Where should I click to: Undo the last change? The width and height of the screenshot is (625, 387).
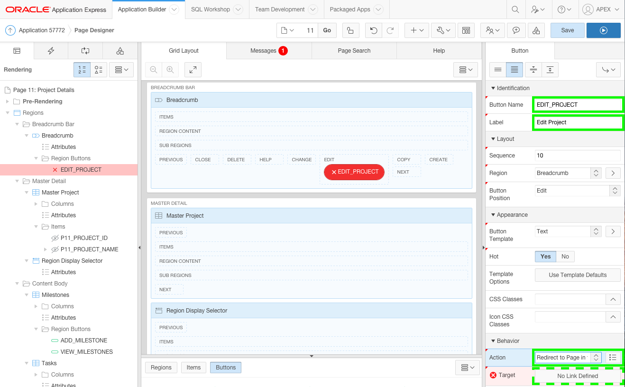[x=374, y=30]
